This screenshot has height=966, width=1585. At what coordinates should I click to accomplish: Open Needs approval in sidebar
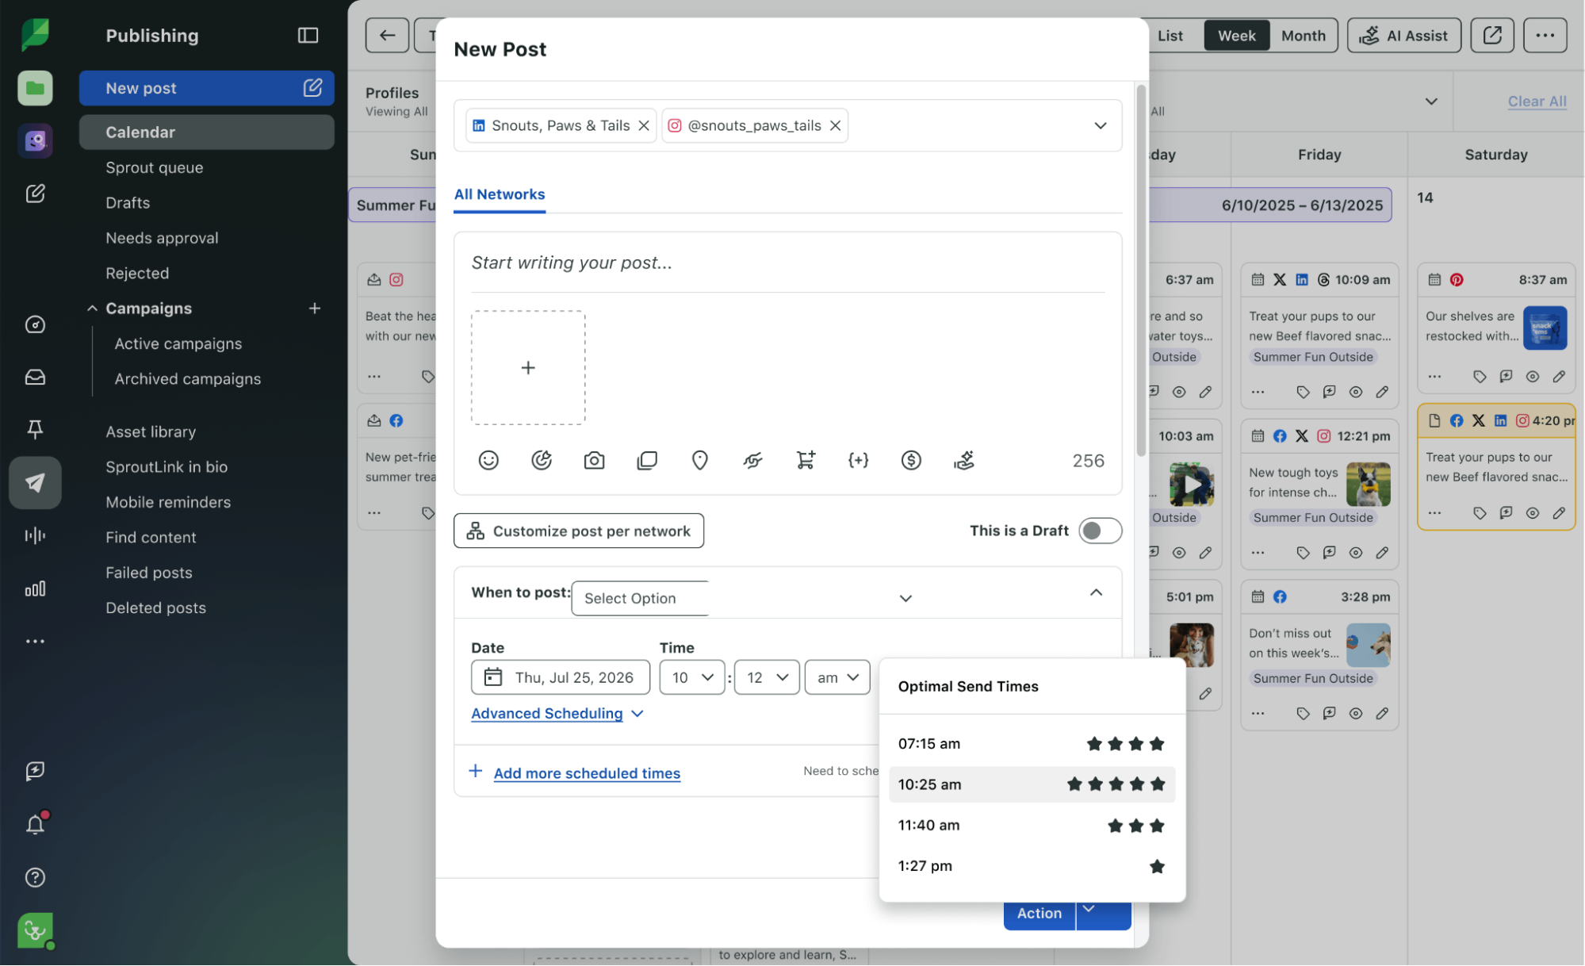[162, 238]
